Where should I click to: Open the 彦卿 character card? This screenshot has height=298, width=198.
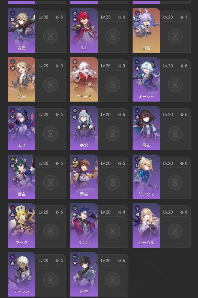click(21, 79)
